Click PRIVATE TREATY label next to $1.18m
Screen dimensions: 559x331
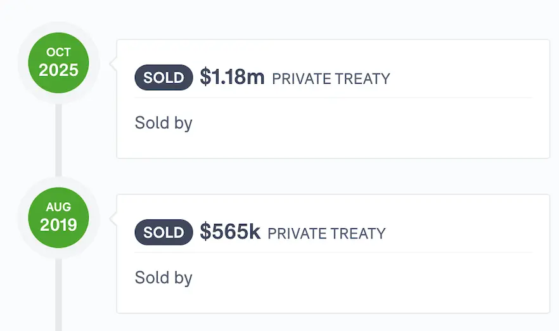331,79
